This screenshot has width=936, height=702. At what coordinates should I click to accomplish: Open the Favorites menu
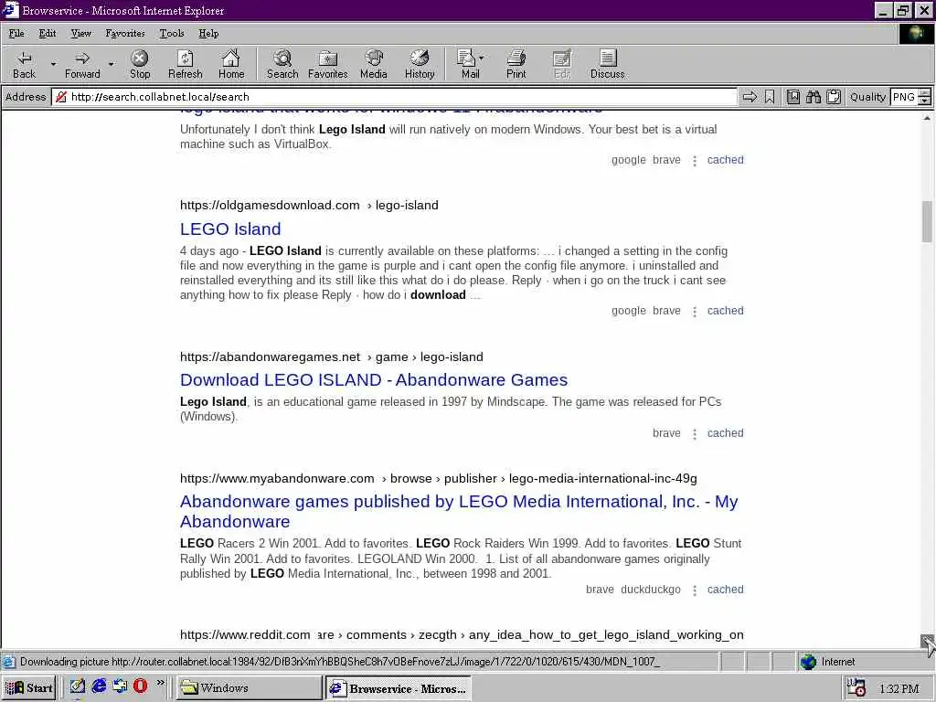[x=124, y=34]
